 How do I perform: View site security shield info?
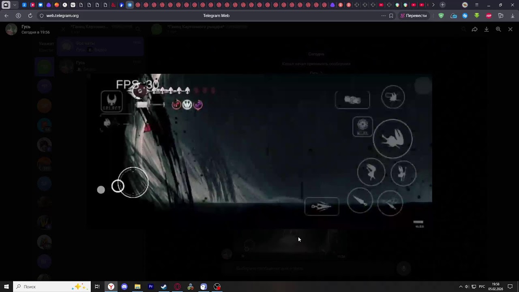pyautogui.click(x=41, y=16)
